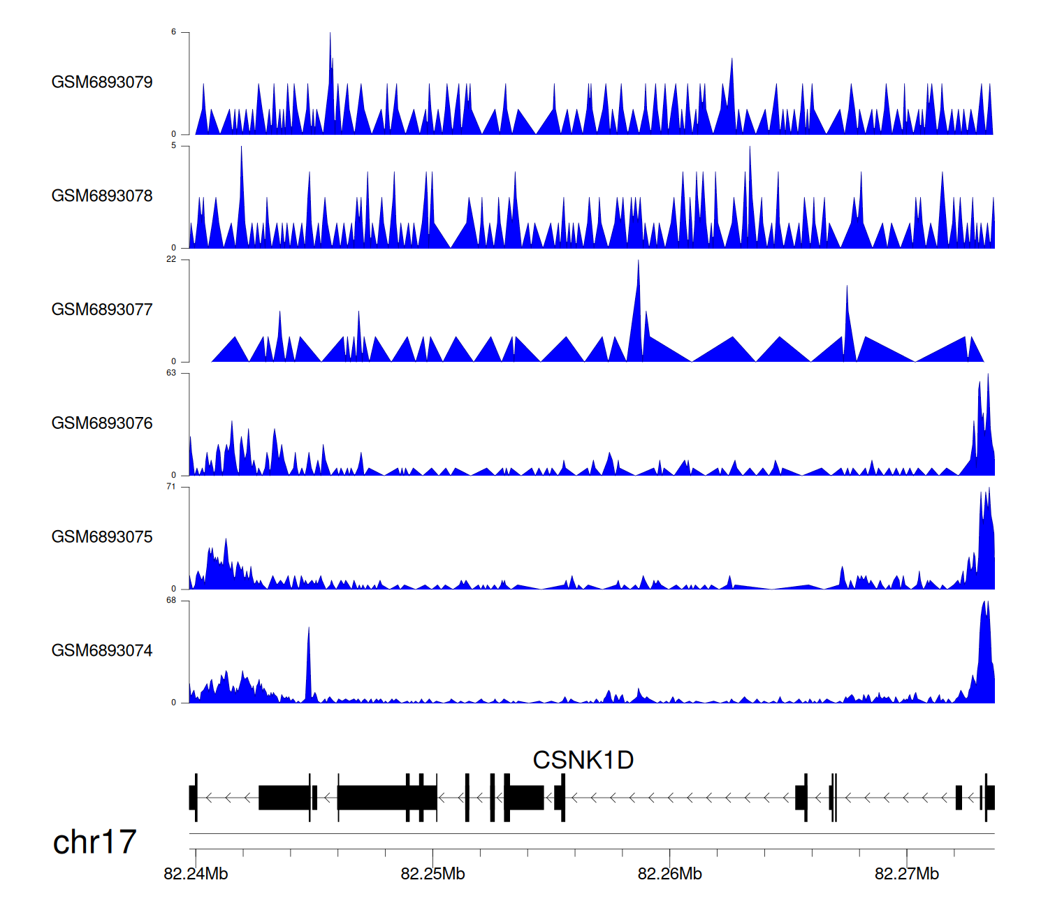Click the widest exon block of CSNK1D
The width and height of the screenshot is (1048, 922).
[x=372, y=798]
